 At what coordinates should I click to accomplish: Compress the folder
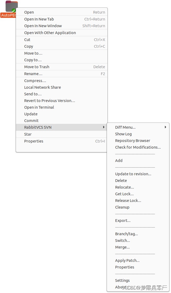tap(35, 80)
